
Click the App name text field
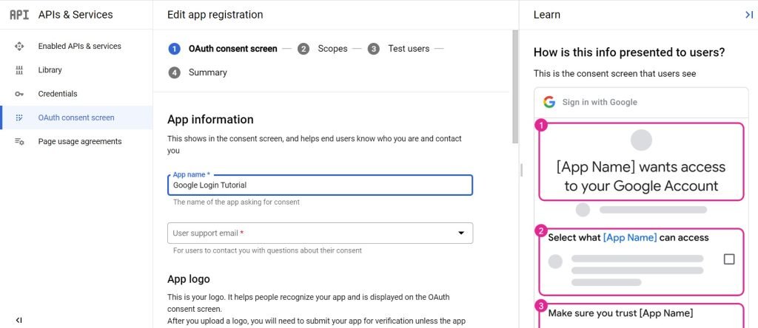pyautogui.click(x=320, y=185)
